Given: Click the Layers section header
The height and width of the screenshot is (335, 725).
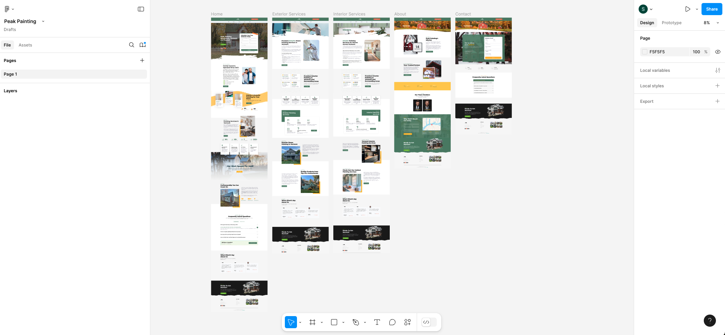Looking at the screenshot, I should tap(11, 91).
